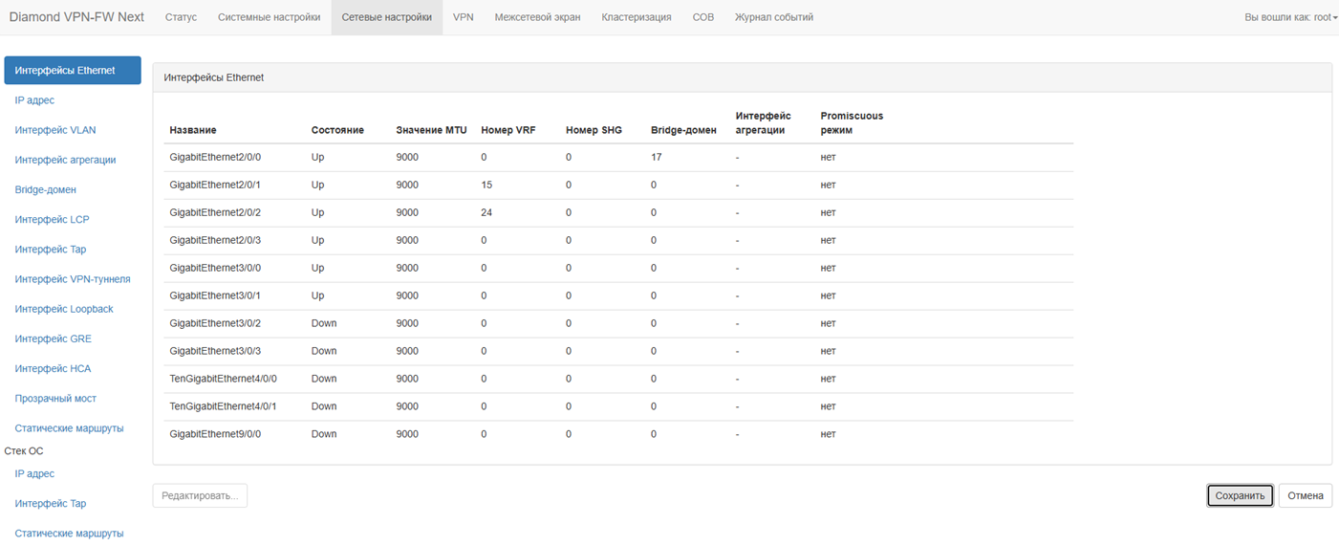The image size is (1339, 546).
Task: Open Интерфейс Tap under Стек ОС
Action: pos(51,503)
